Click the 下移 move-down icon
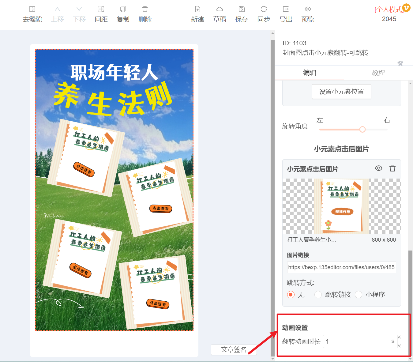 [79, 9]
